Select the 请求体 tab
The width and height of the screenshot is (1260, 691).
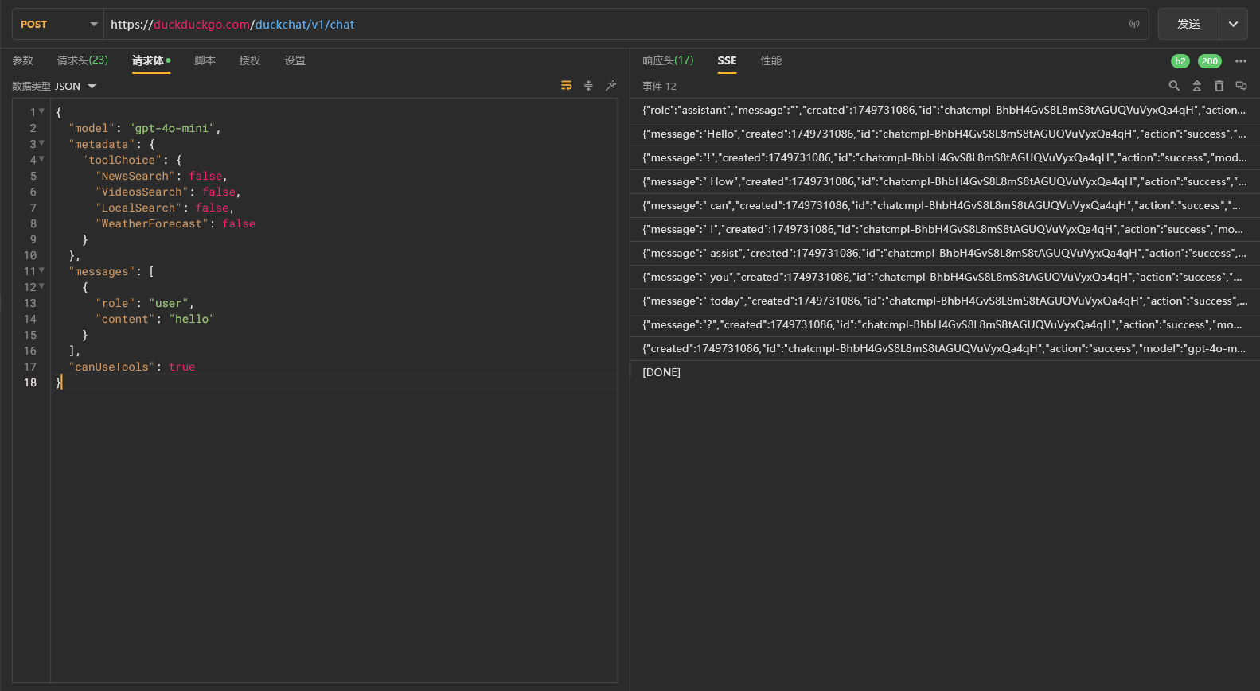click(151, 60)
